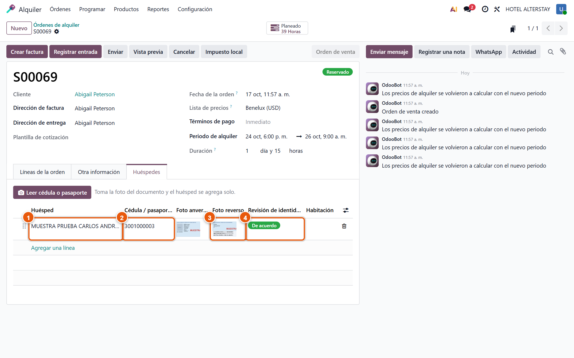This screenshot has height=358, width=574.
Task: Delete the guest row with trash icon
Action: (344, 226)
